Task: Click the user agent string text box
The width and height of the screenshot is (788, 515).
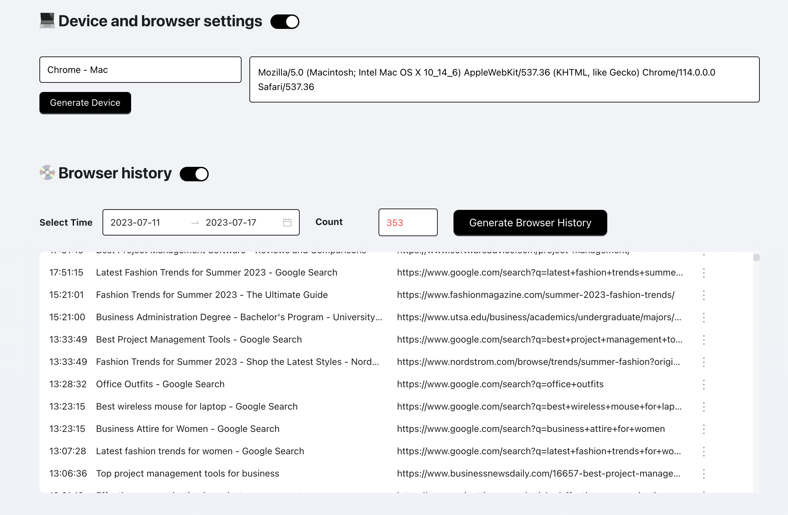Action: pos(504,79)
